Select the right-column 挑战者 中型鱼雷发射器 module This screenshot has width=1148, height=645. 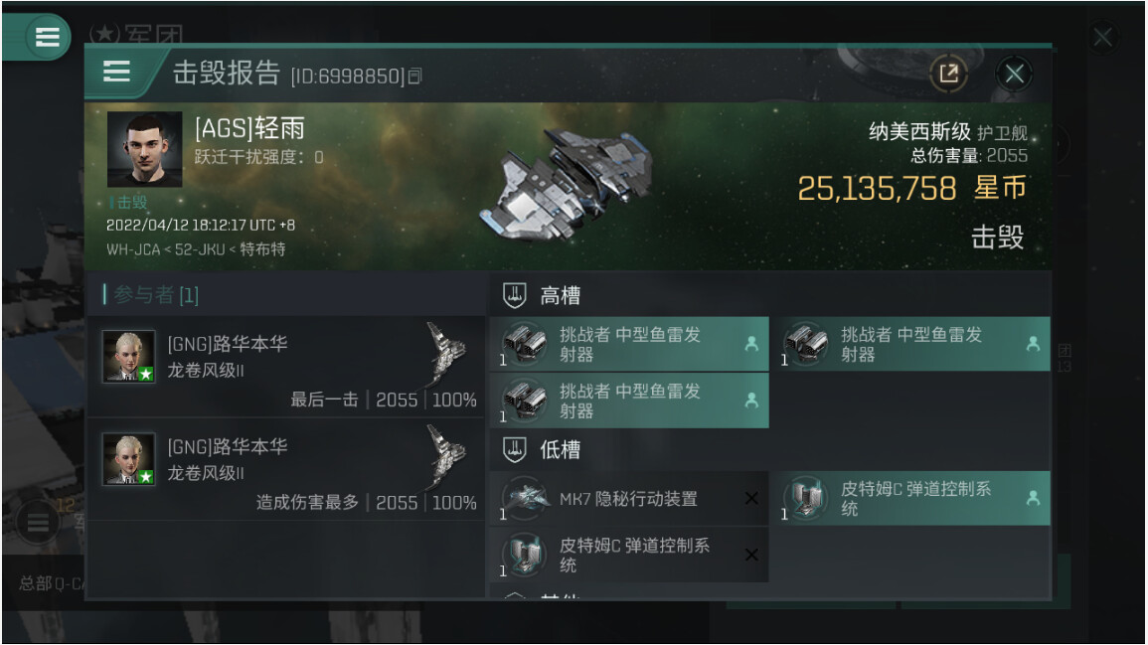point(910,344)
